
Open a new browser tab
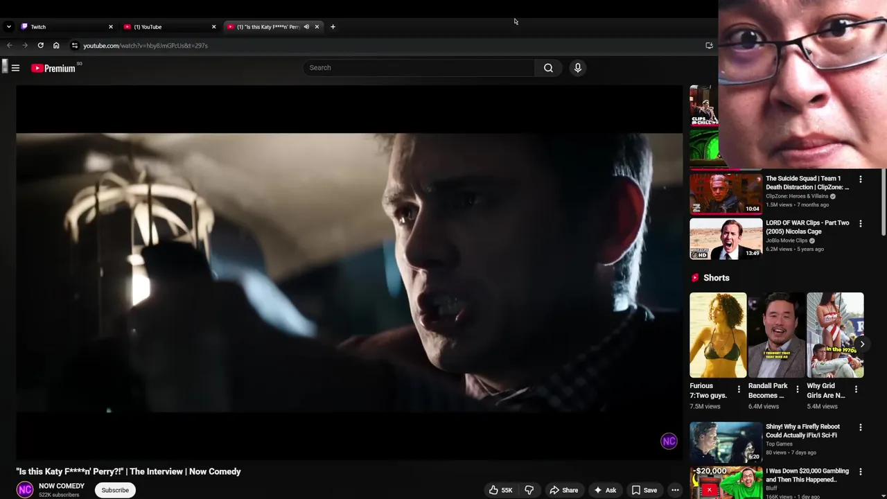(333, 27)
